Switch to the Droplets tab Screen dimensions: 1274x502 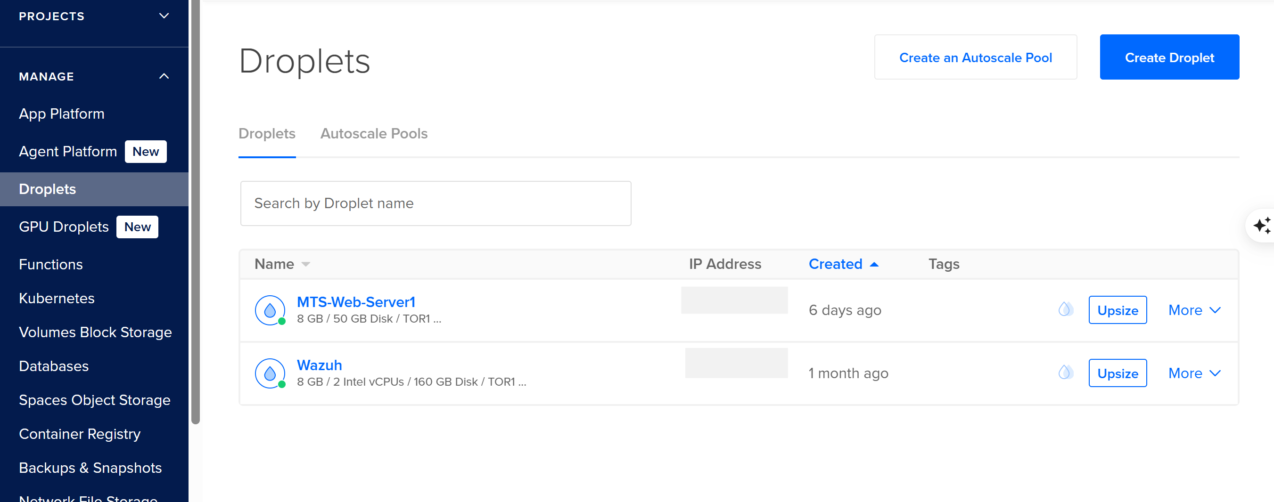click(267, 133)
